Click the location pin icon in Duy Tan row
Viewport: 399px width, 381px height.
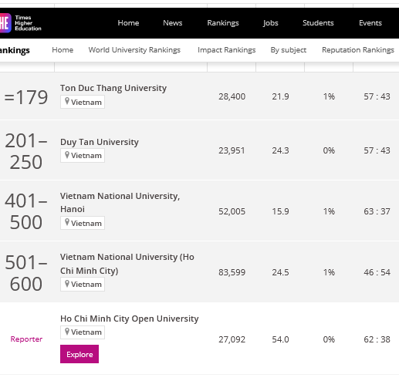(x=67, y=155)
